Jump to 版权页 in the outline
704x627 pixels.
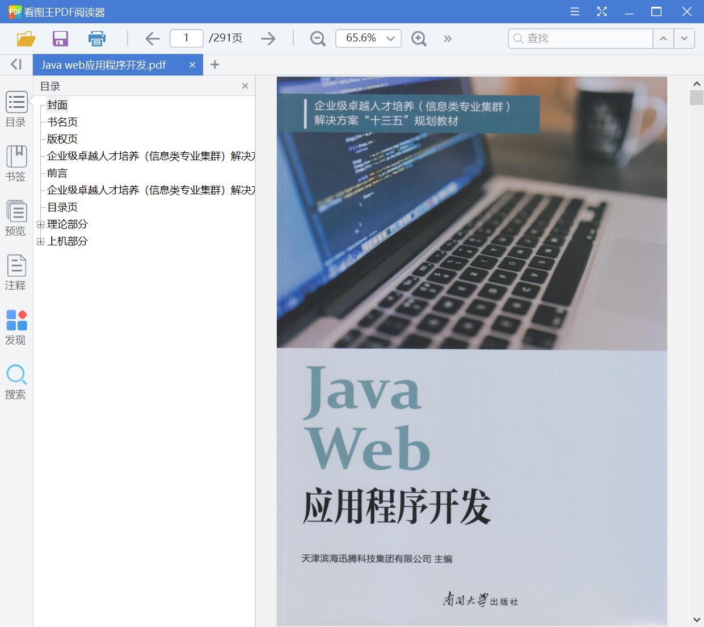[62, 139]
